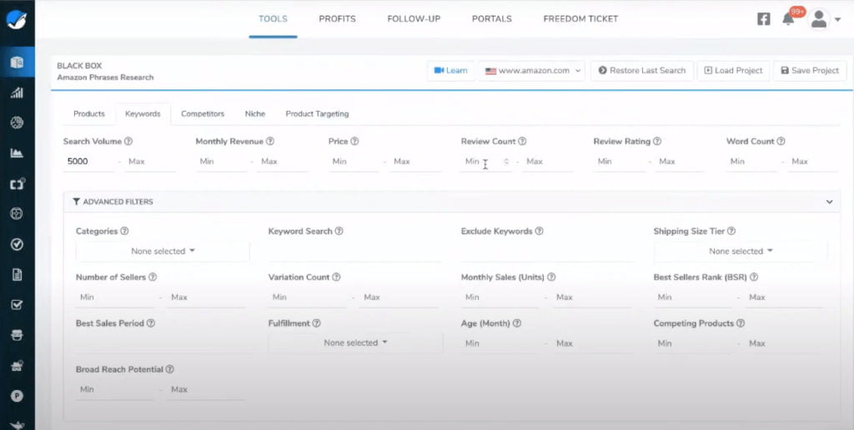Click the Load Project button
Screen dimensions: 854x430
tap(733, 71)
